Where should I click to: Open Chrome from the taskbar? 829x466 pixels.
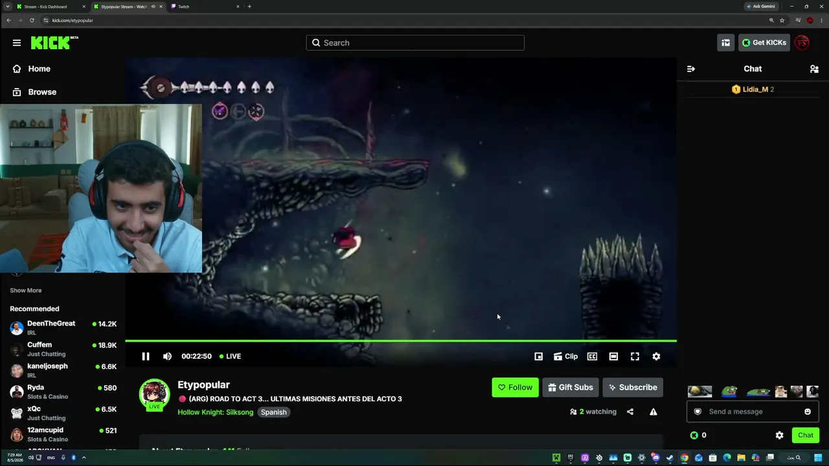[684, 458]
